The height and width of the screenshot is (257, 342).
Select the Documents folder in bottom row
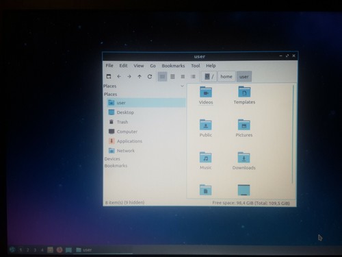click(205, 190)
